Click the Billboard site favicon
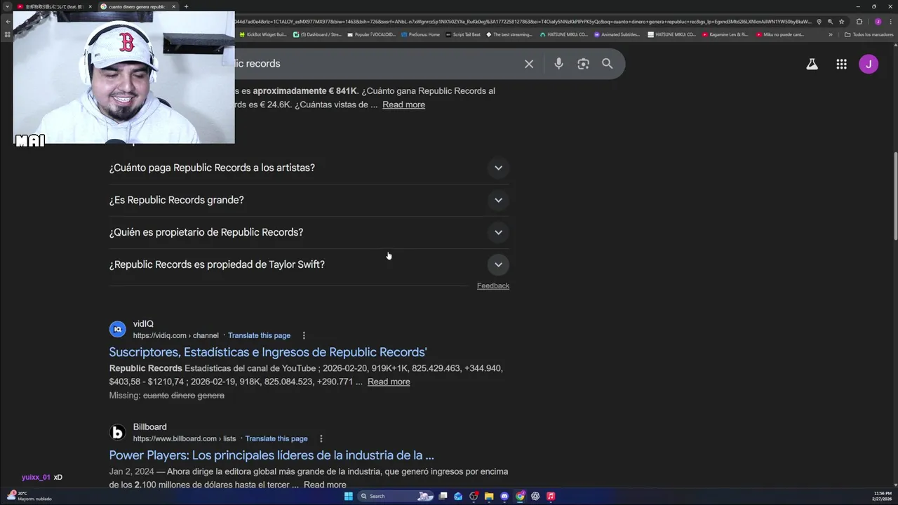This screenshot has height=505, width=898. pos(118,432)
